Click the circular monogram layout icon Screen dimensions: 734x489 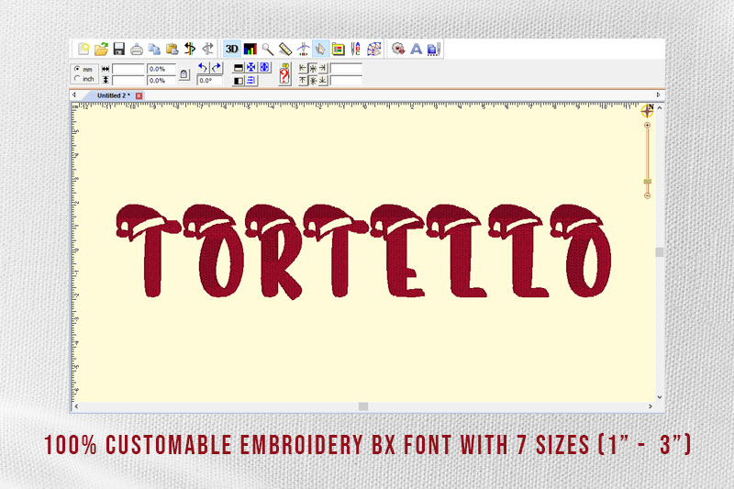(374, 49)
